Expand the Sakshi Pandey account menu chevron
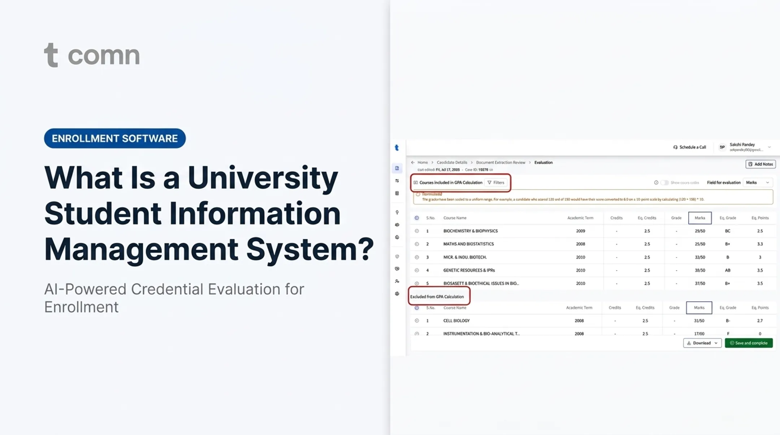 tap(769, 147)
